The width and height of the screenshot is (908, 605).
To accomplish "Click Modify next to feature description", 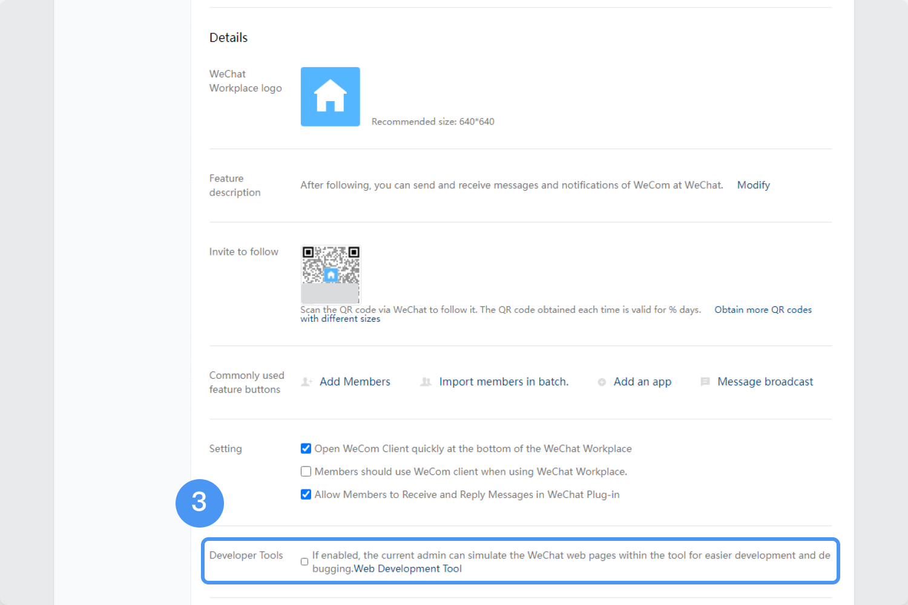I will pos(754,185).
